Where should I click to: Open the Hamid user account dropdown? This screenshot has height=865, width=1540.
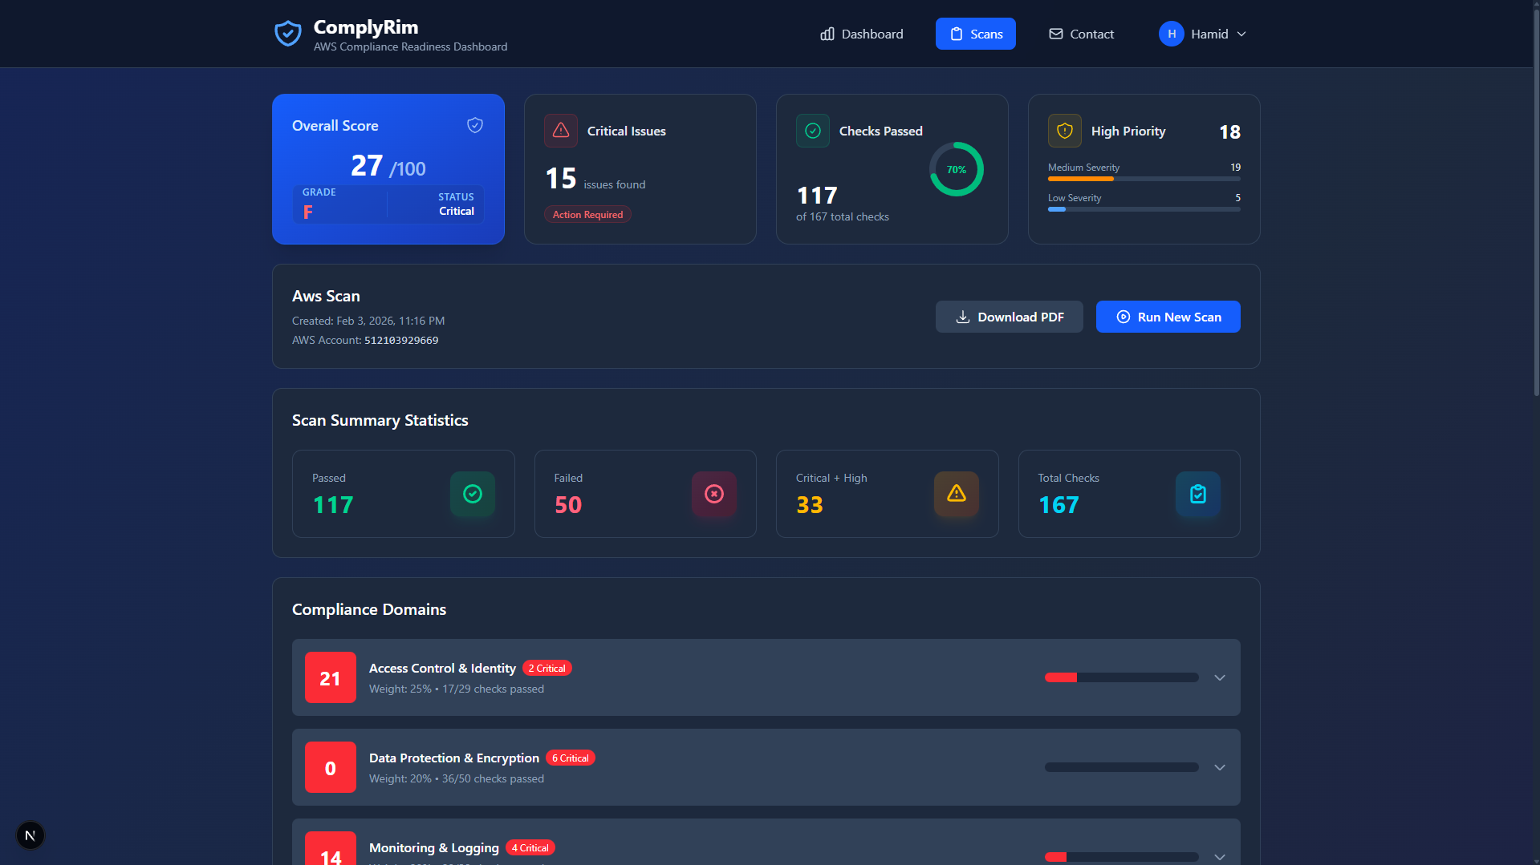[1202, 34]
